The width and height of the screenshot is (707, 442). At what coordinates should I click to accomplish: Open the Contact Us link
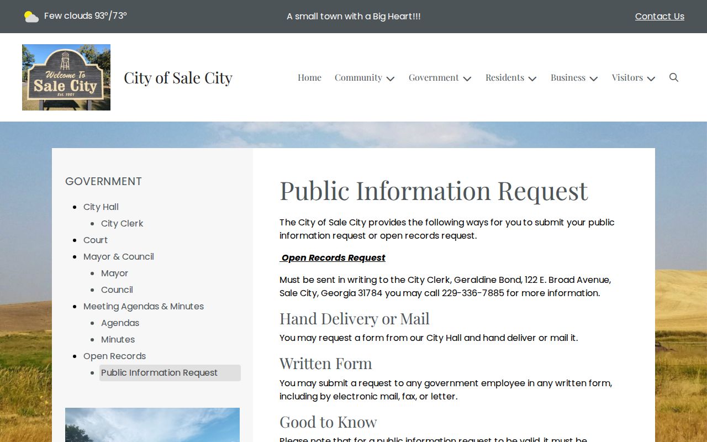659,17
